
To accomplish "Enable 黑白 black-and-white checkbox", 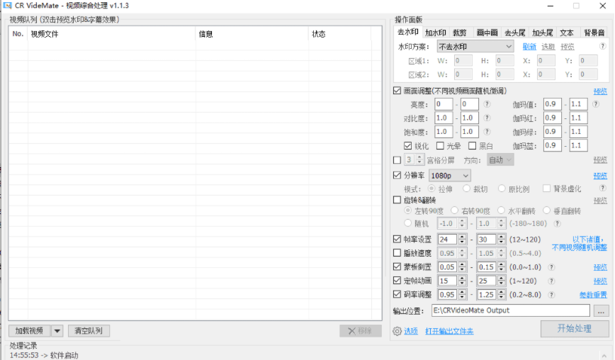I will (x=472, y=146).
